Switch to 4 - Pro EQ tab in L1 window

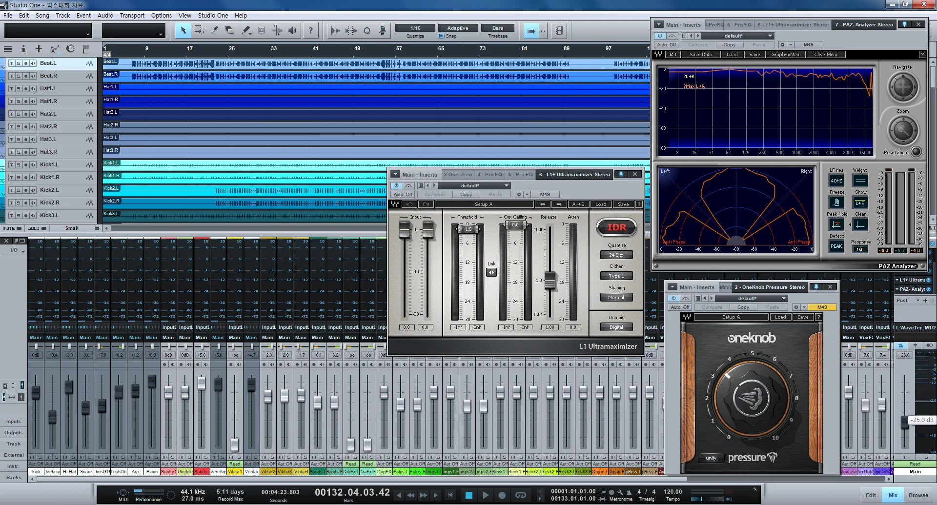tap(489, 174)
